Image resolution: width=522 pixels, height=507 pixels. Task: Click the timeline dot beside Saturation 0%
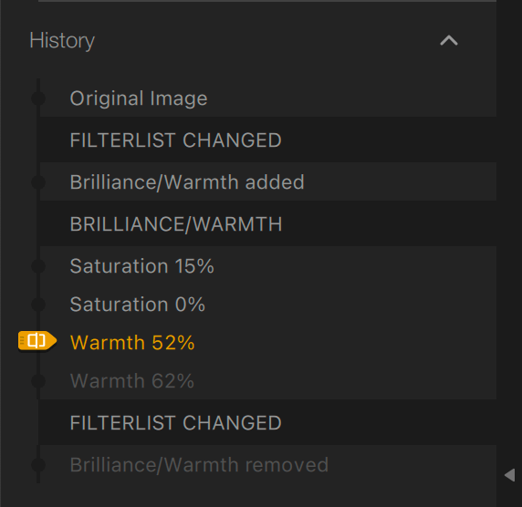38,305
